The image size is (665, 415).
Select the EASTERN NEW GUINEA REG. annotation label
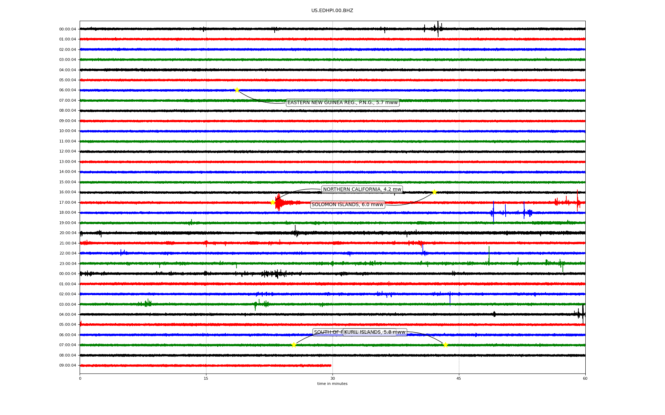[342, 103]
